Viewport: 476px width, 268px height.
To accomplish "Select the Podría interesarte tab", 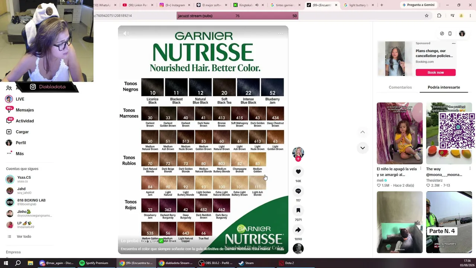I will pyautogui.click(x=444, y=87).
